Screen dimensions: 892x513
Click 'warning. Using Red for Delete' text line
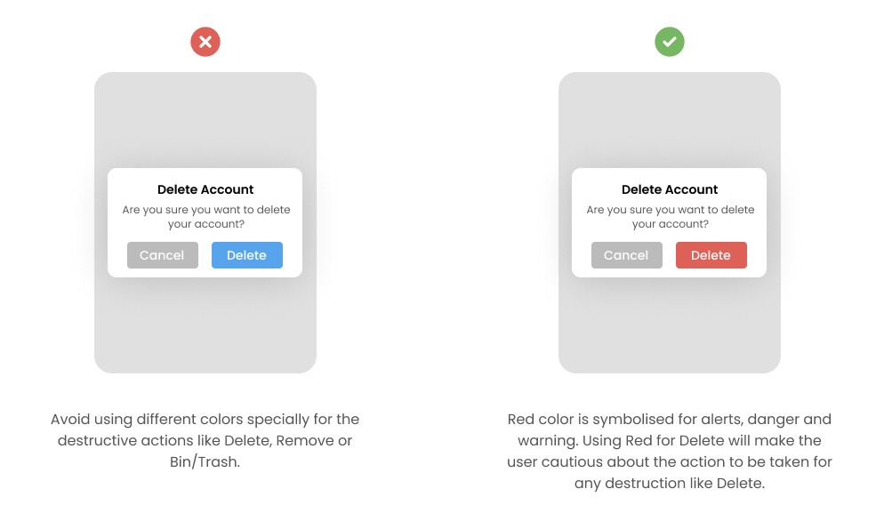[x=670, y=441]
